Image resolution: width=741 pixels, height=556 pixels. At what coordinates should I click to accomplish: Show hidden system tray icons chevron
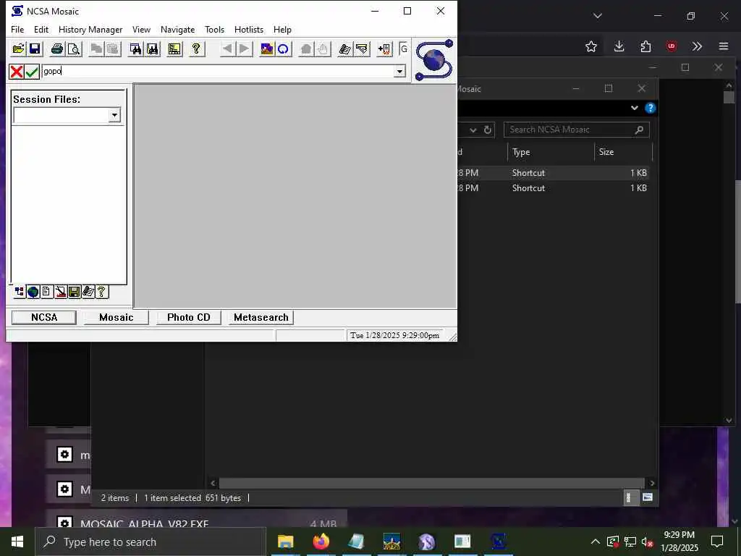[596, 542]
